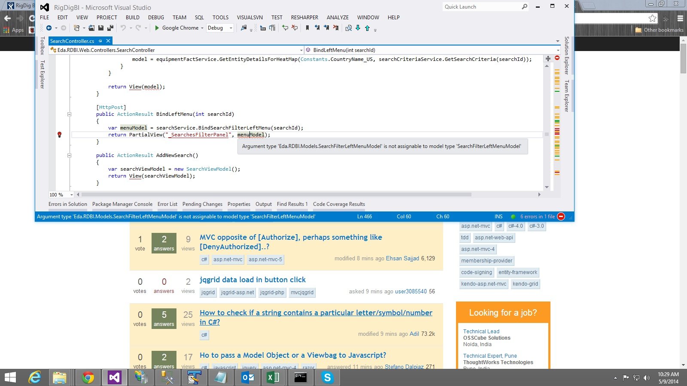Click the Save All toolbar icon
This screenshot has width=687, height=386.
tap(110, 28)
